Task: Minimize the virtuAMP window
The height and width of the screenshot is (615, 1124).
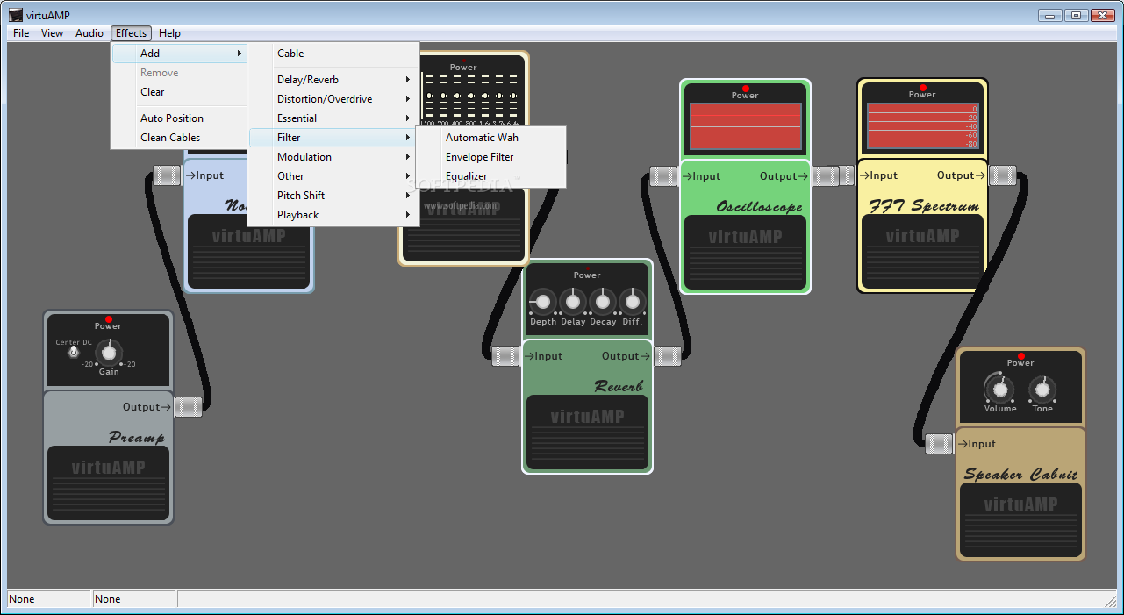Action: [x=1050, y=15]
